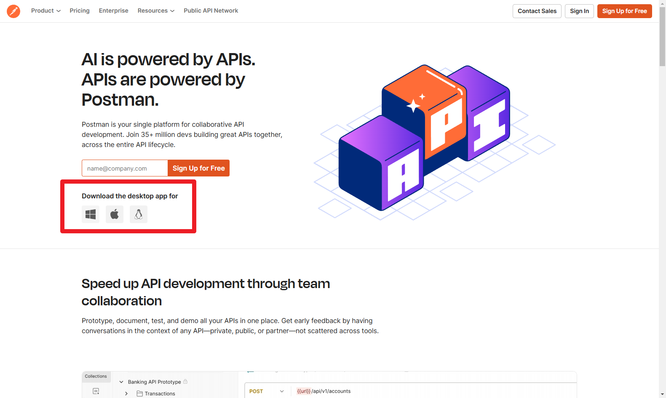Image resolution: width=666 pixels, height=398 pixels.
Task: Collapse the Banking API Prototype collection
Action: click(x=121, y=382)
